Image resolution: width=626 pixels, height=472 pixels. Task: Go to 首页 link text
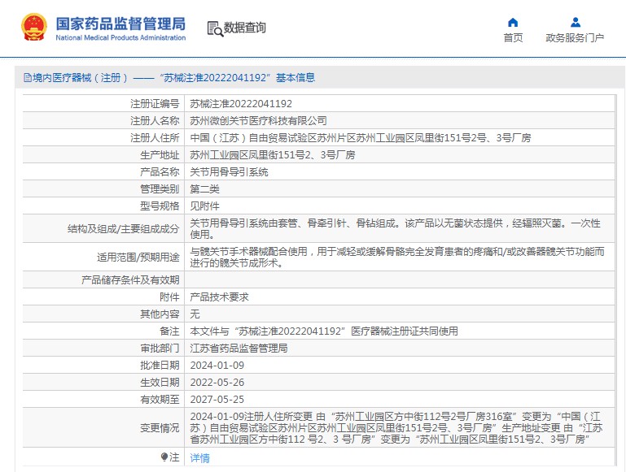pos(513,38)
